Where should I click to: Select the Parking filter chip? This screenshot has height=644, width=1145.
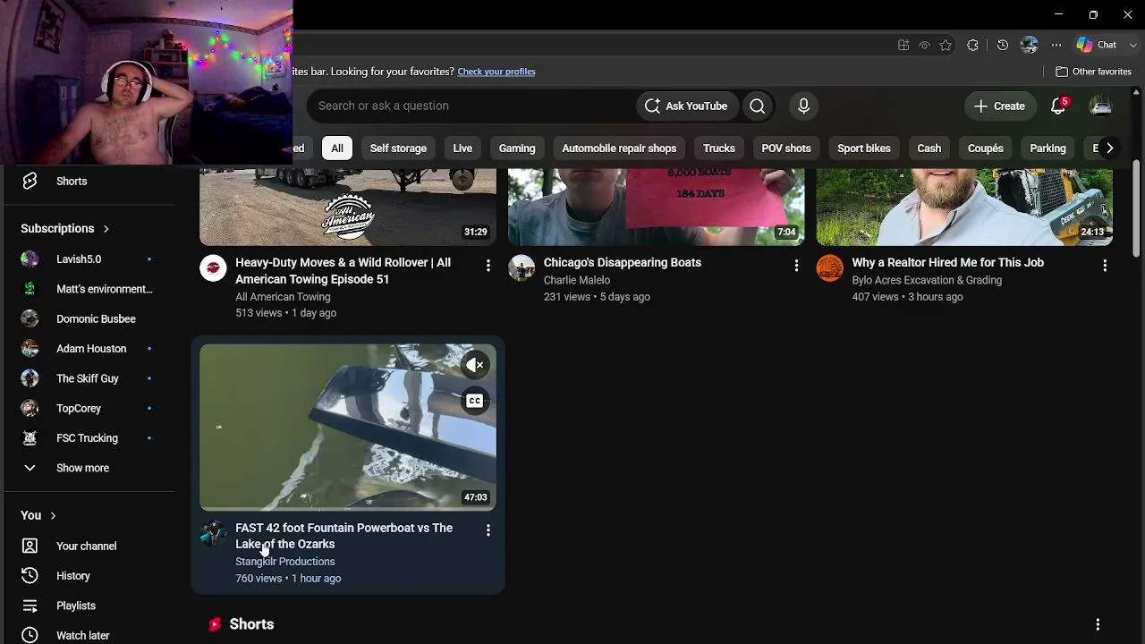1047,148
